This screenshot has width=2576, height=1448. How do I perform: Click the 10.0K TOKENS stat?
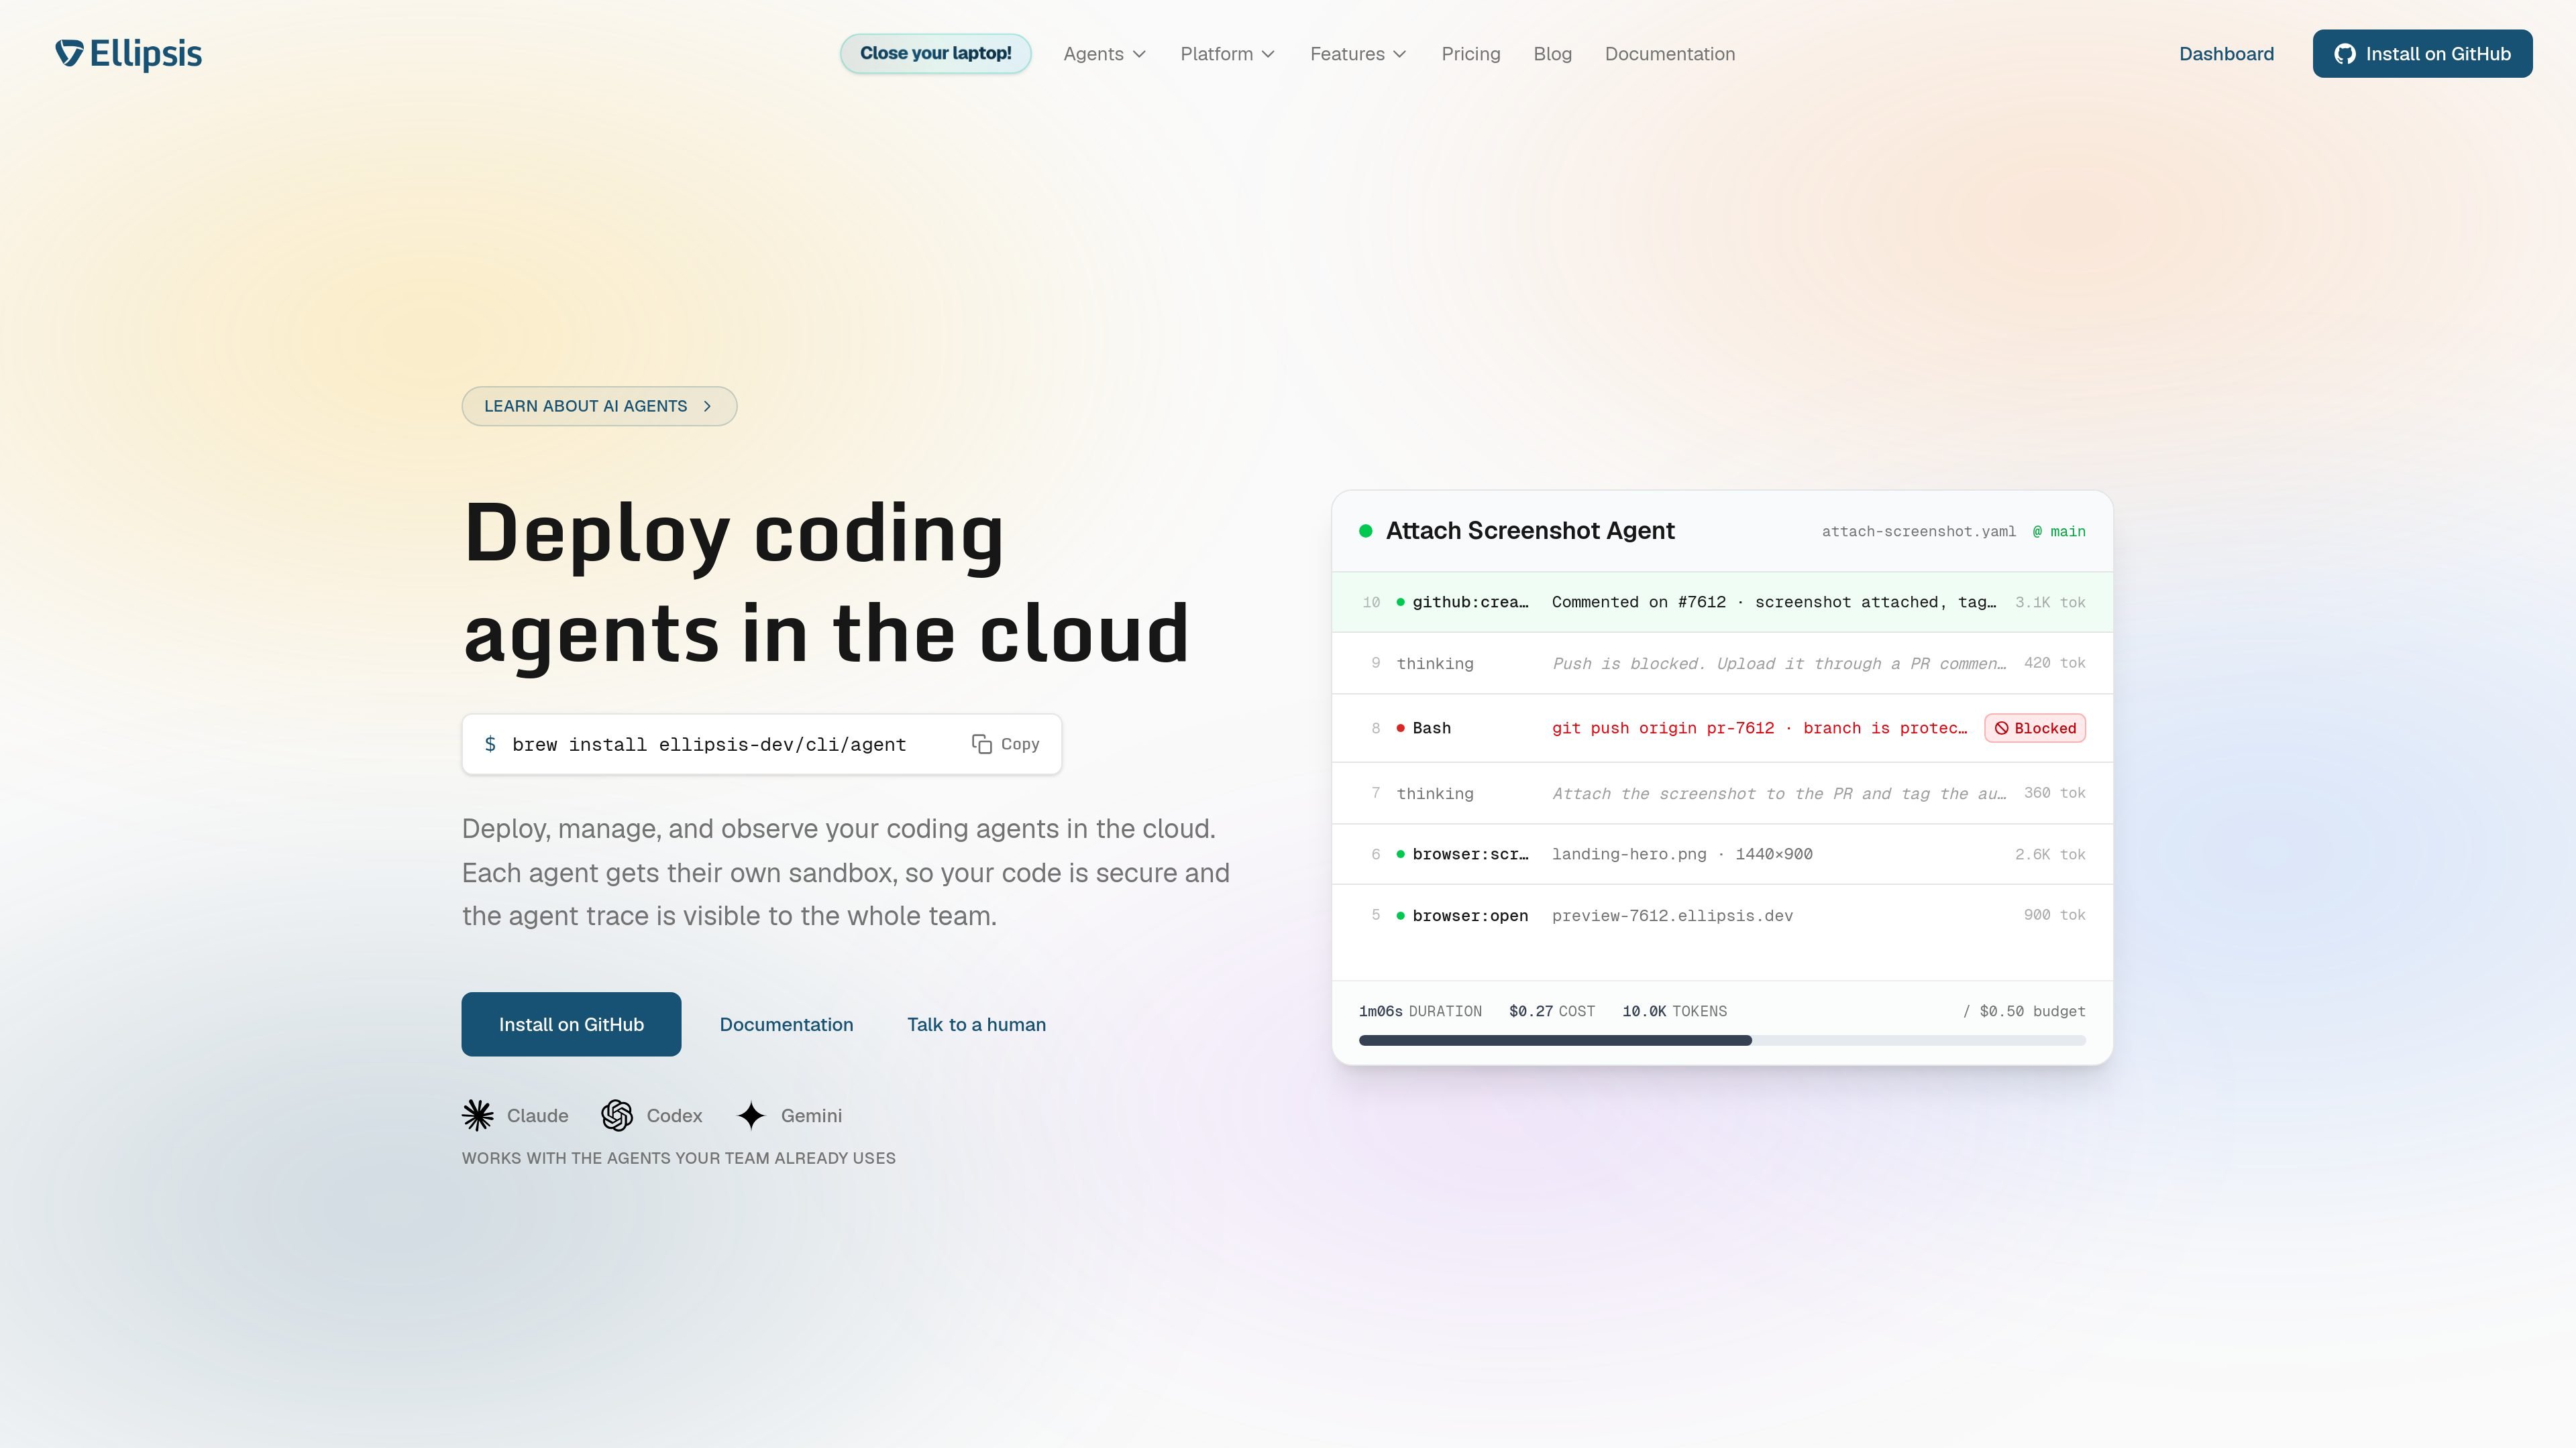1674,1012
